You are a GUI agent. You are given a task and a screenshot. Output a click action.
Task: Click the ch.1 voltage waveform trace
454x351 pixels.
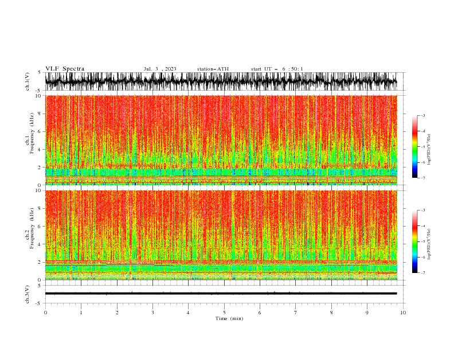(x=221, y=81)
